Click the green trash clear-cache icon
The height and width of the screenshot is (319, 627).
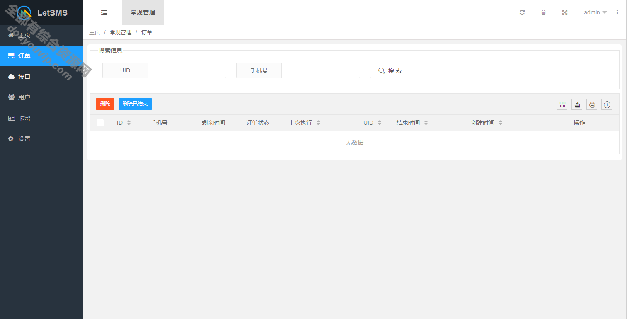(x=543, y=12)
